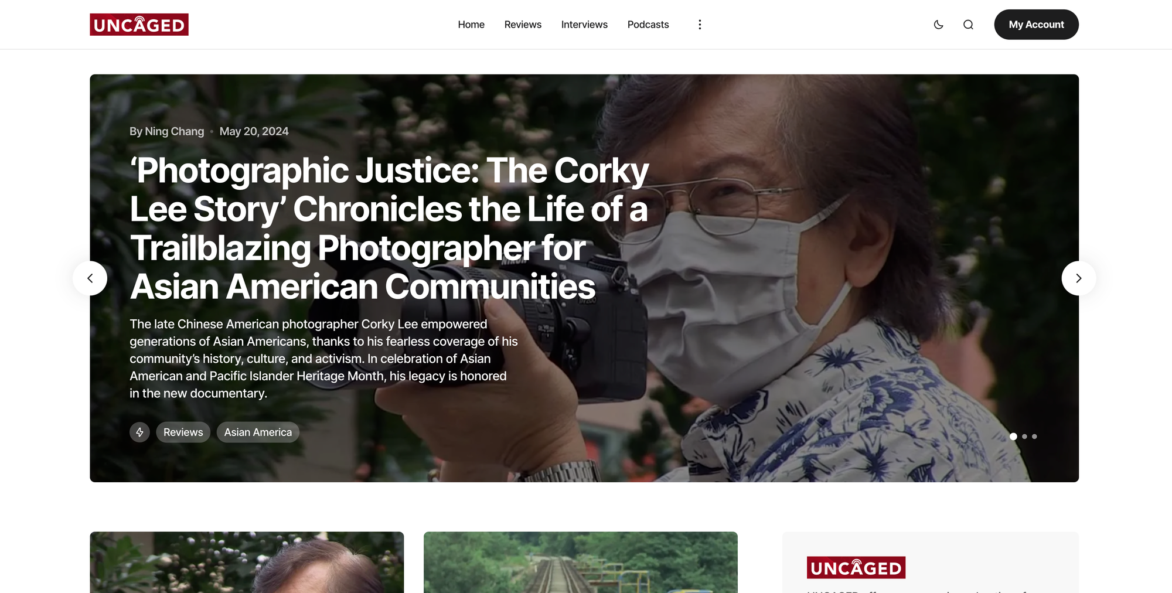Open the Photographic Justice article headline
1172x593 pixels.
pyautogui.click(x=389, y=229)
